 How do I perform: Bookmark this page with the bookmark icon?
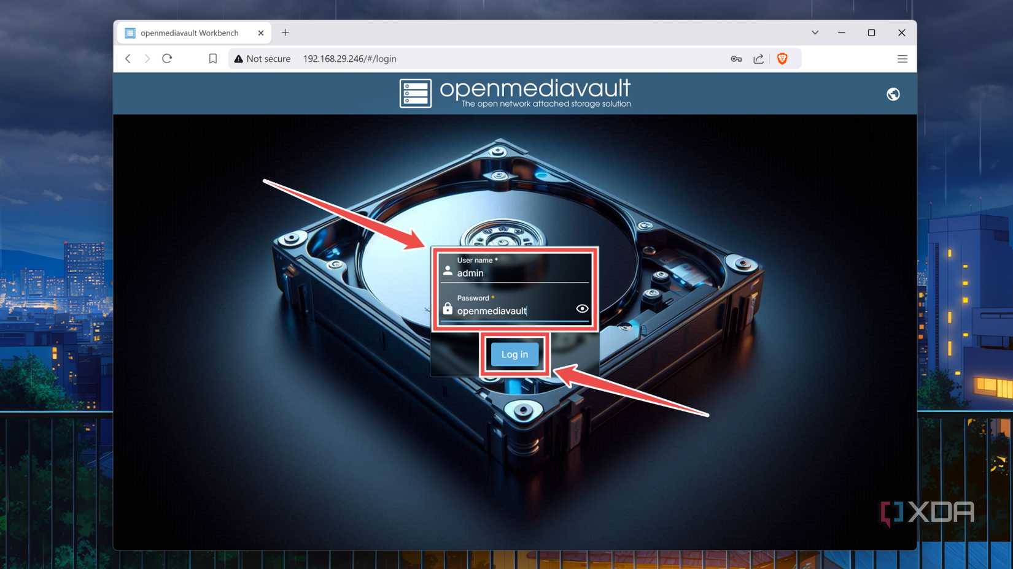click(212, 59)
